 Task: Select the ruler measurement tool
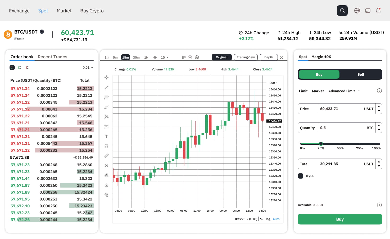106,155
